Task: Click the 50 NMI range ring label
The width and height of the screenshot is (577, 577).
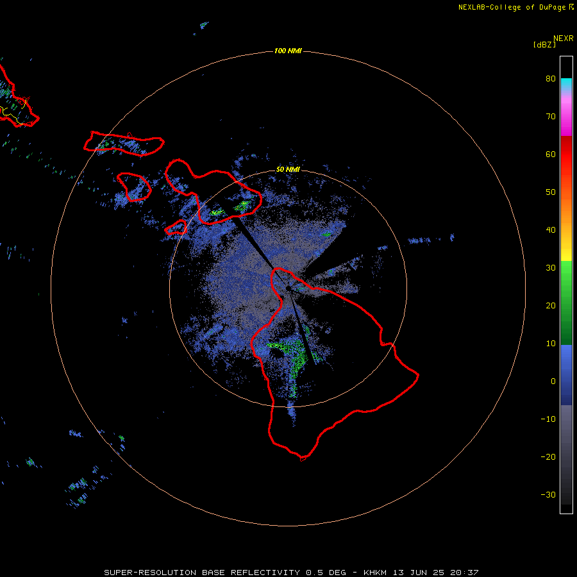Action: (288, 170)
